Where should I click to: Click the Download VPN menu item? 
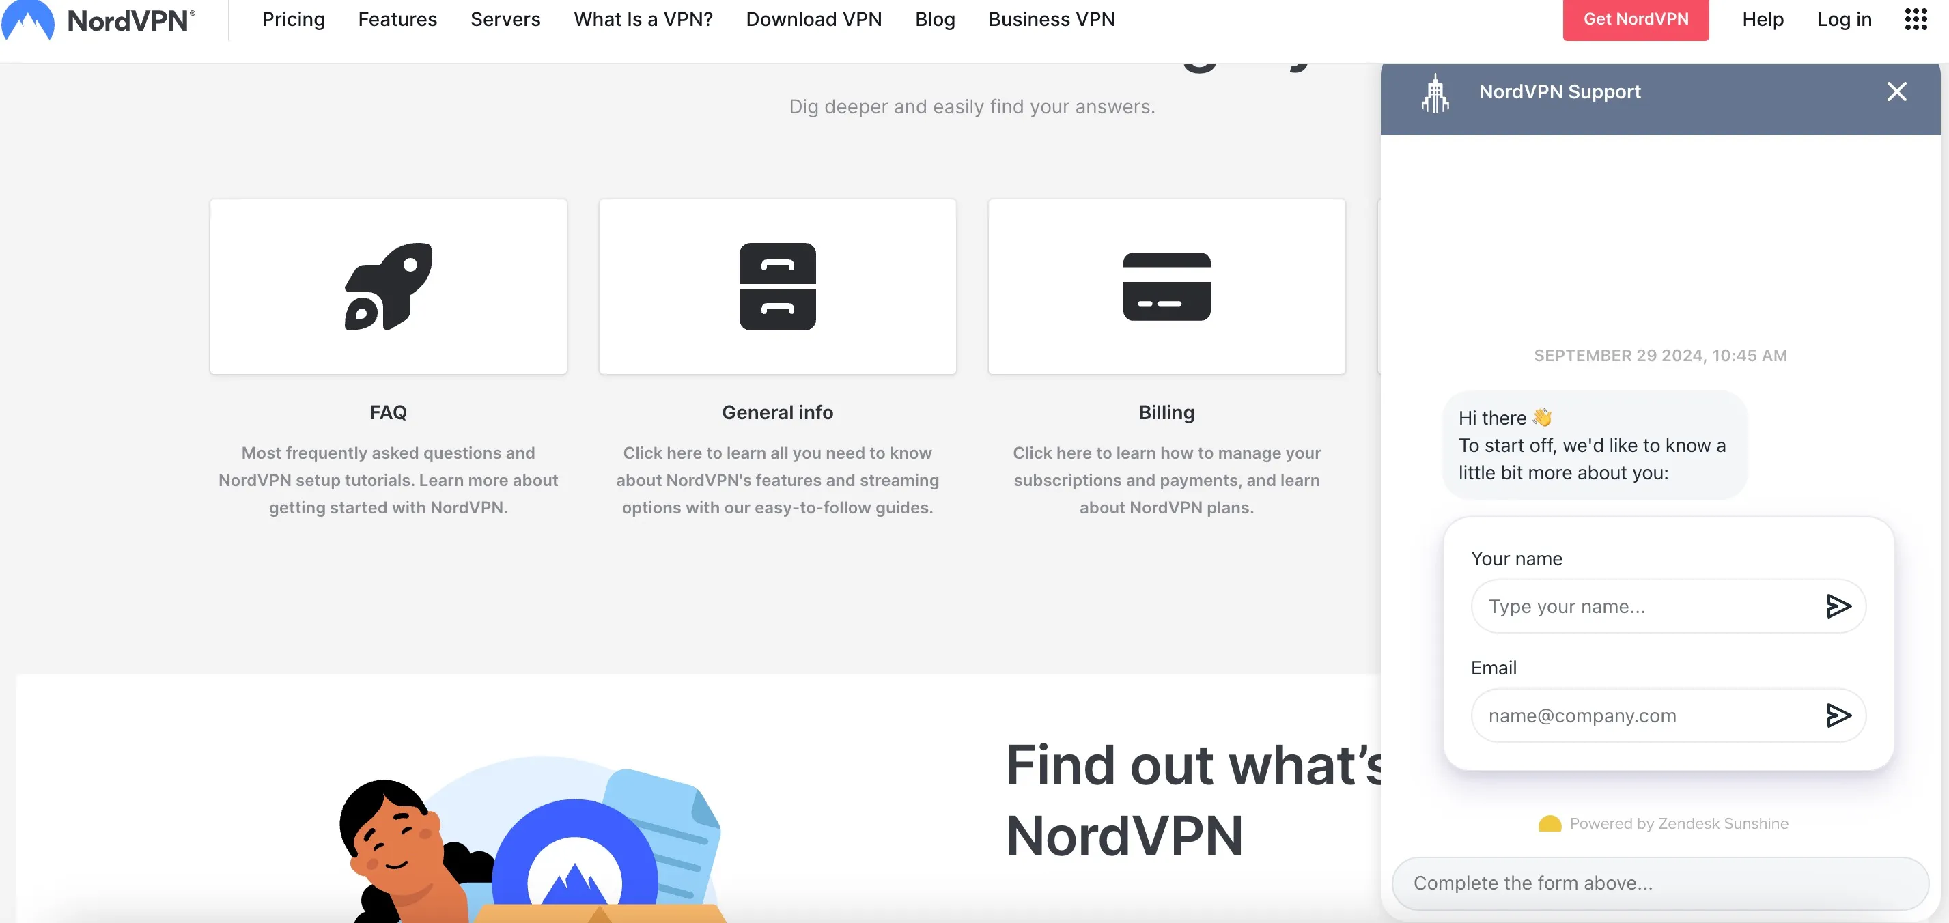click(814, 20)
